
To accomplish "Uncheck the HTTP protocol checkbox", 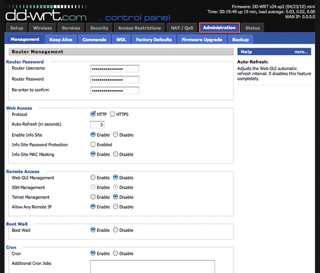I will coord(93,114).
